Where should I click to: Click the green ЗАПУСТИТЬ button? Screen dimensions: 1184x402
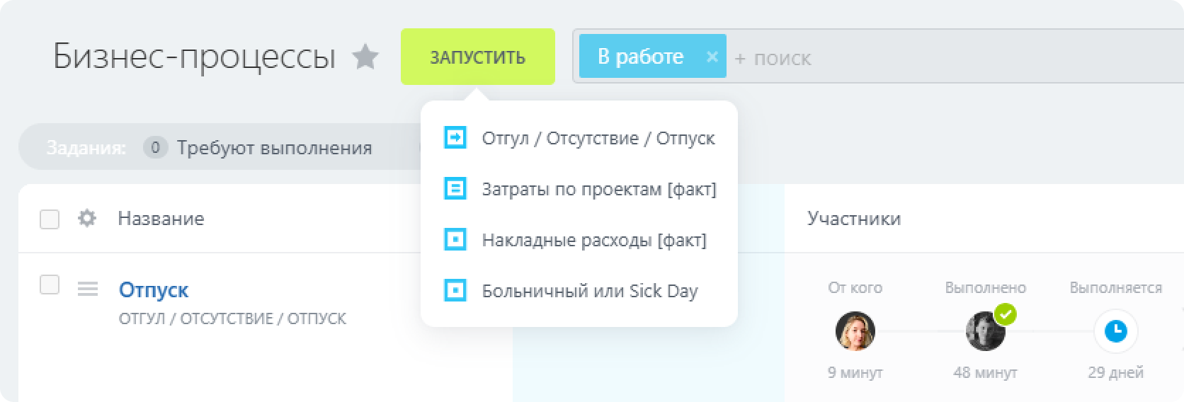[x=478, y=57]
